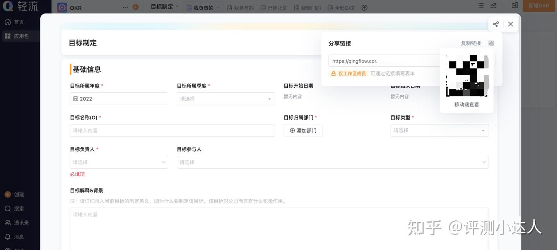The height and width of the screenshot is (250, 557).
Task: Click the orange add icon beside OKR
Action: coord(135,7)
